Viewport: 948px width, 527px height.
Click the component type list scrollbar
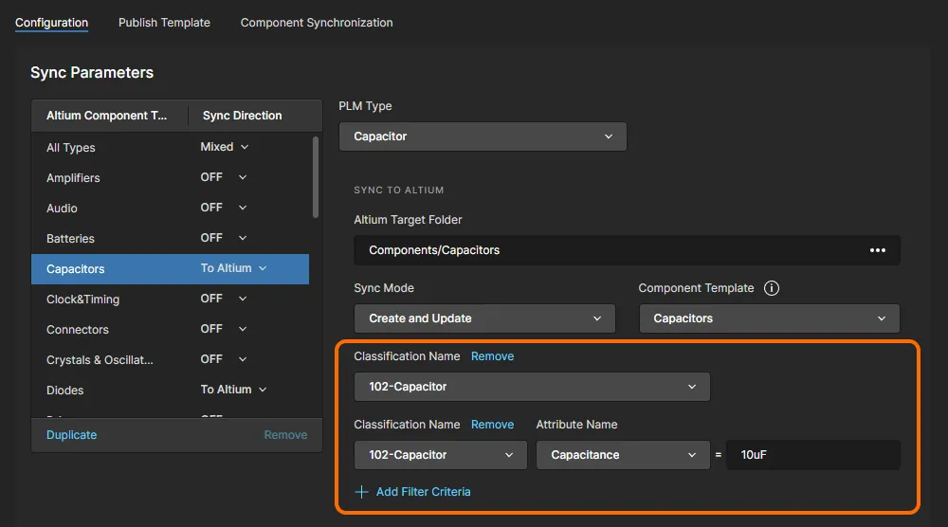tap(316, 175)
